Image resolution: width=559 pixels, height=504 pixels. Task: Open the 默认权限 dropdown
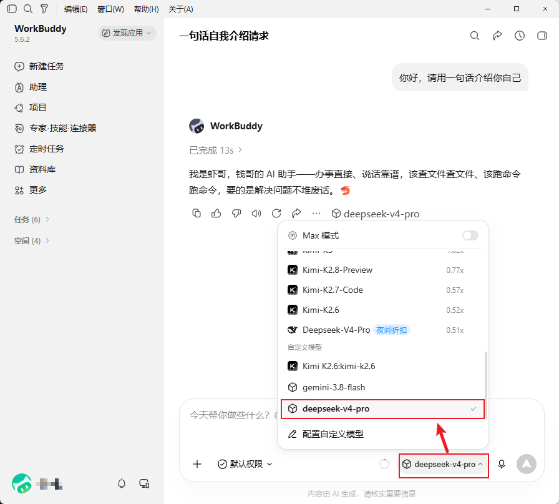(245, 464)
